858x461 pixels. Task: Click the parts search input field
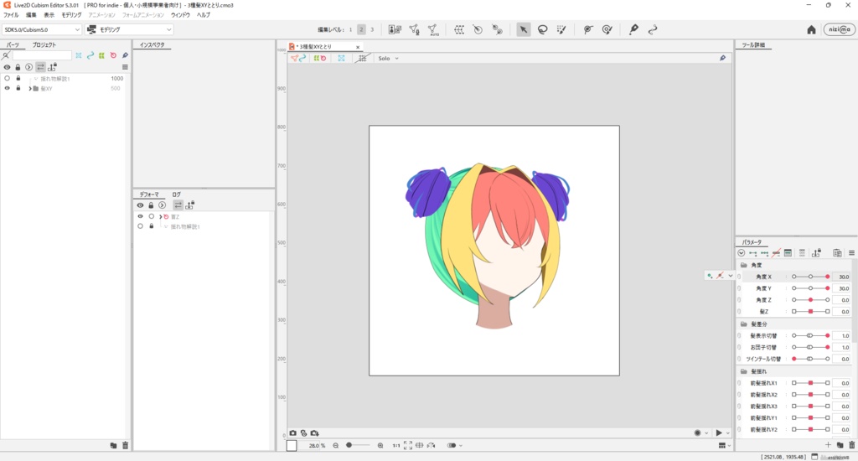(42, 55)
